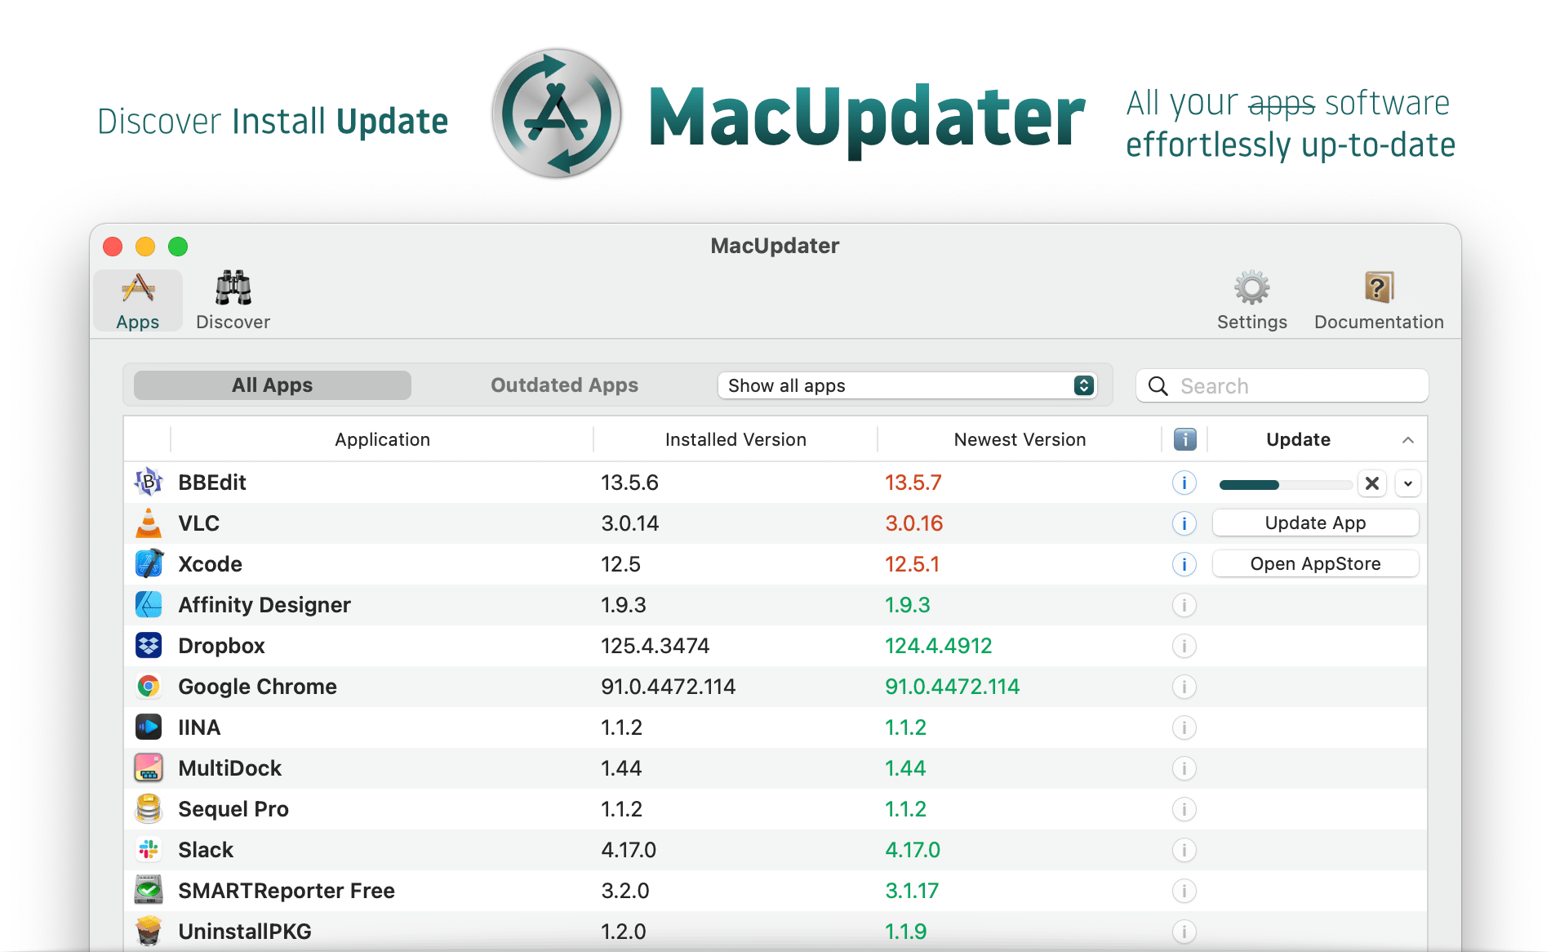The width and height of the screenshot is (1551, 952).
Task: Select the Xcode row name
Action: point(211,564)
